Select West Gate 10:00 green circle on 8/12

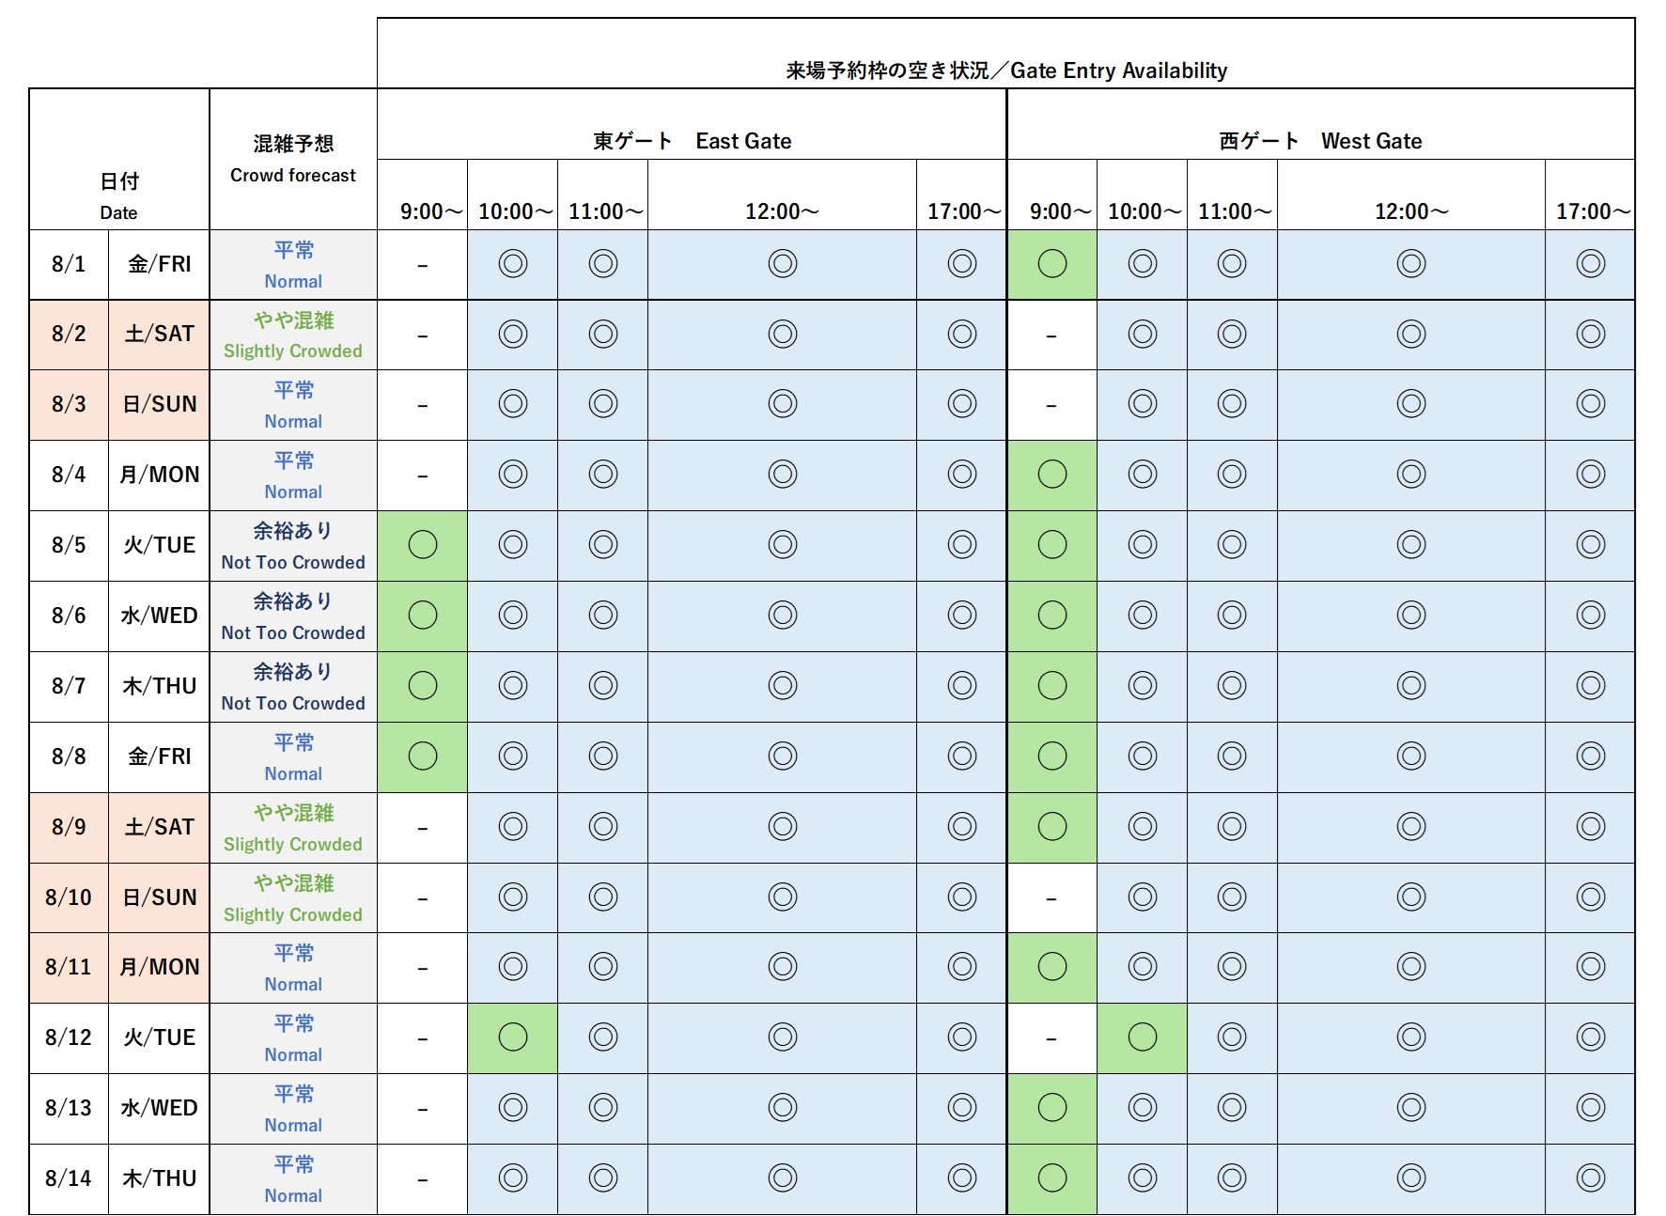coord(1142,1037)
